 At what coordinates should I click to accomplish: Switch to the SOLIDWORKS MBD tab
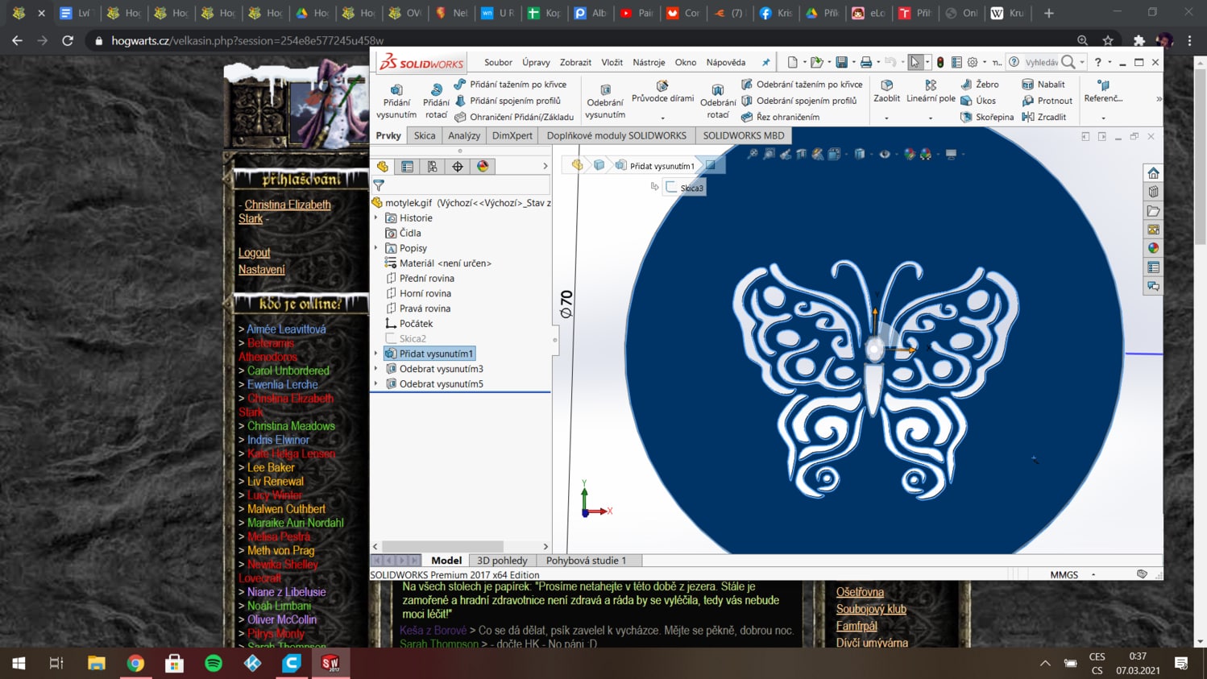point(743,135)
